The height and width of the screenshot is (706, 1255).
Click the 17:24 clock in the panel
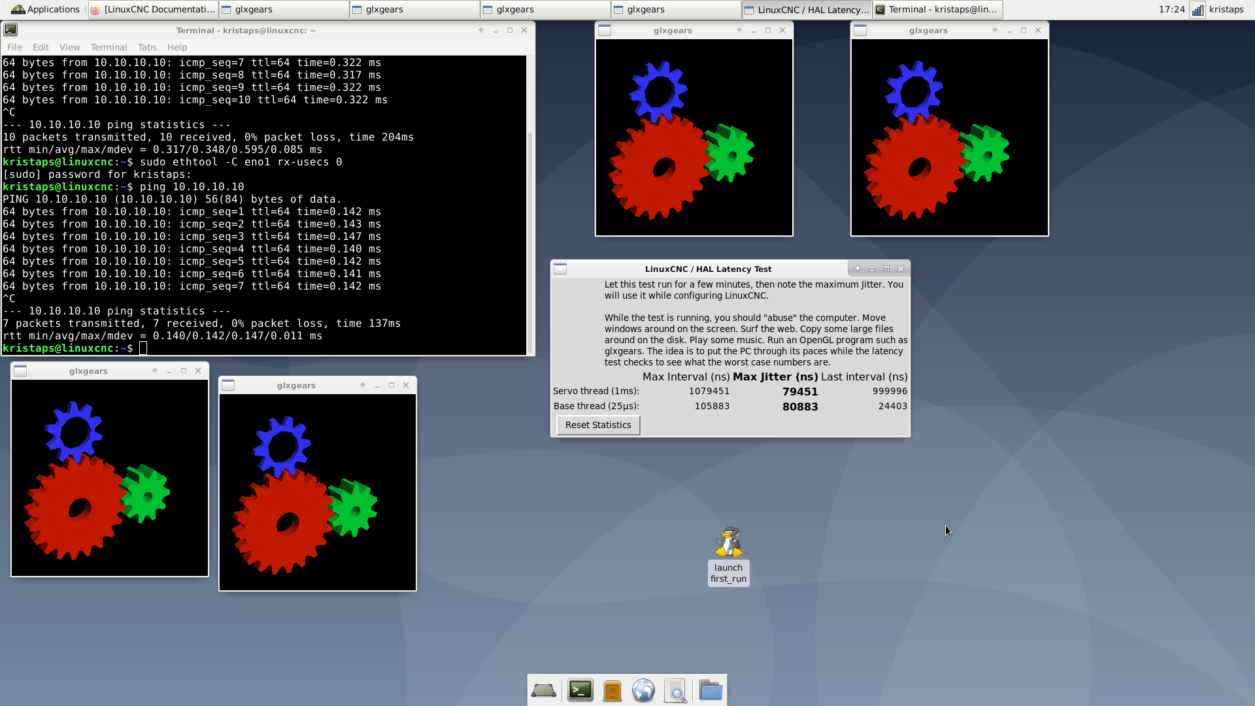click(x=1171, y=9)
